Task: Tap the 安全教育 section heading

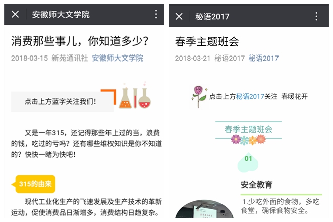Action: (256, 184)
